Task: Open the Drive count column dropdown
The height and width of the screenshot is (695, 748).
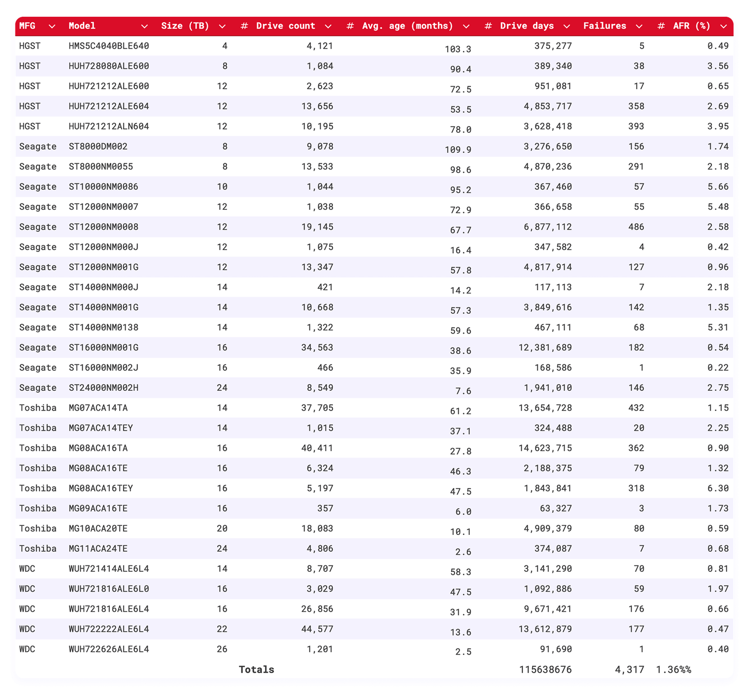Action: point(328,26)
